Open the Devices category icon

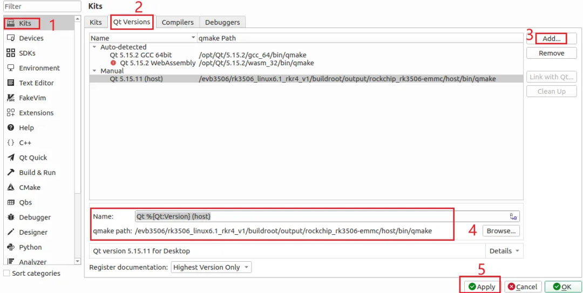[x=11, y=38]
